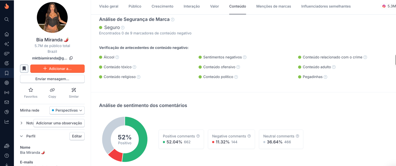Screen dimensions: 396x166
Task: Click Bia Miranda's profile picture
Action: point(52,18)
